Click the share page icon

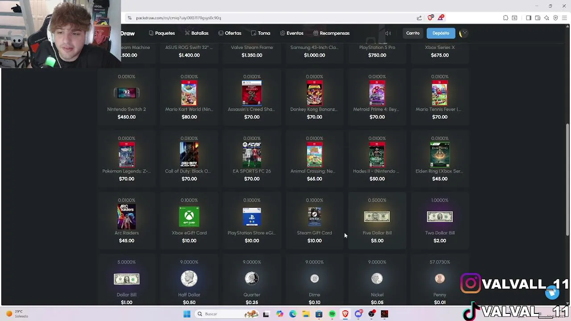click(419, 18)
